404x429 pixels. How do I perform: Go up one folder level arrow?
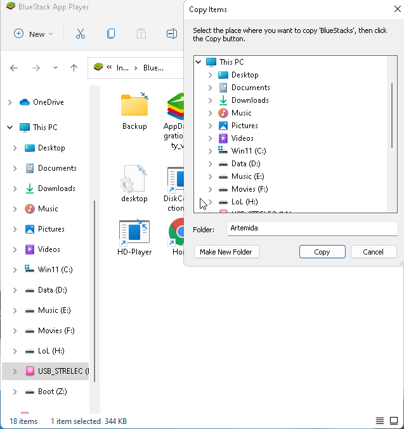pos(74,67)
